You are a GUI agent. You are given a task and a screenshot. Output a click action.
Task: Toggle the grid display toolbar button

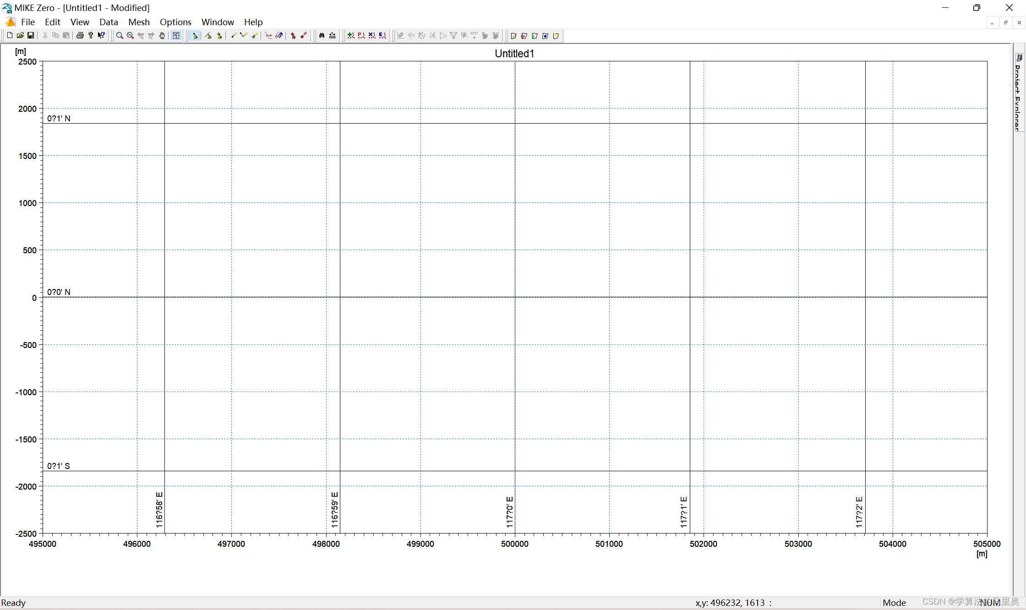point(176,36)
